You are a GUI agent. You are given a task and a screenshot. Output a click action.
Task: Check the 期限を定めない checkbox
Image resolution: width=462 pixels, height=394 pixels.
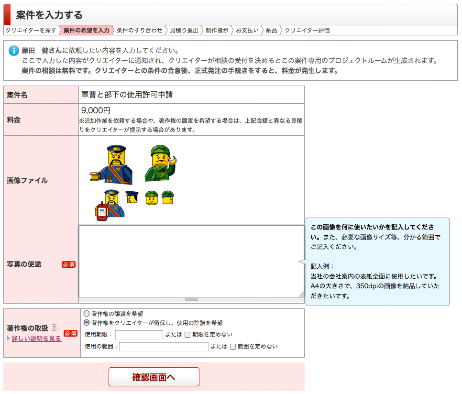click(187, 335)
